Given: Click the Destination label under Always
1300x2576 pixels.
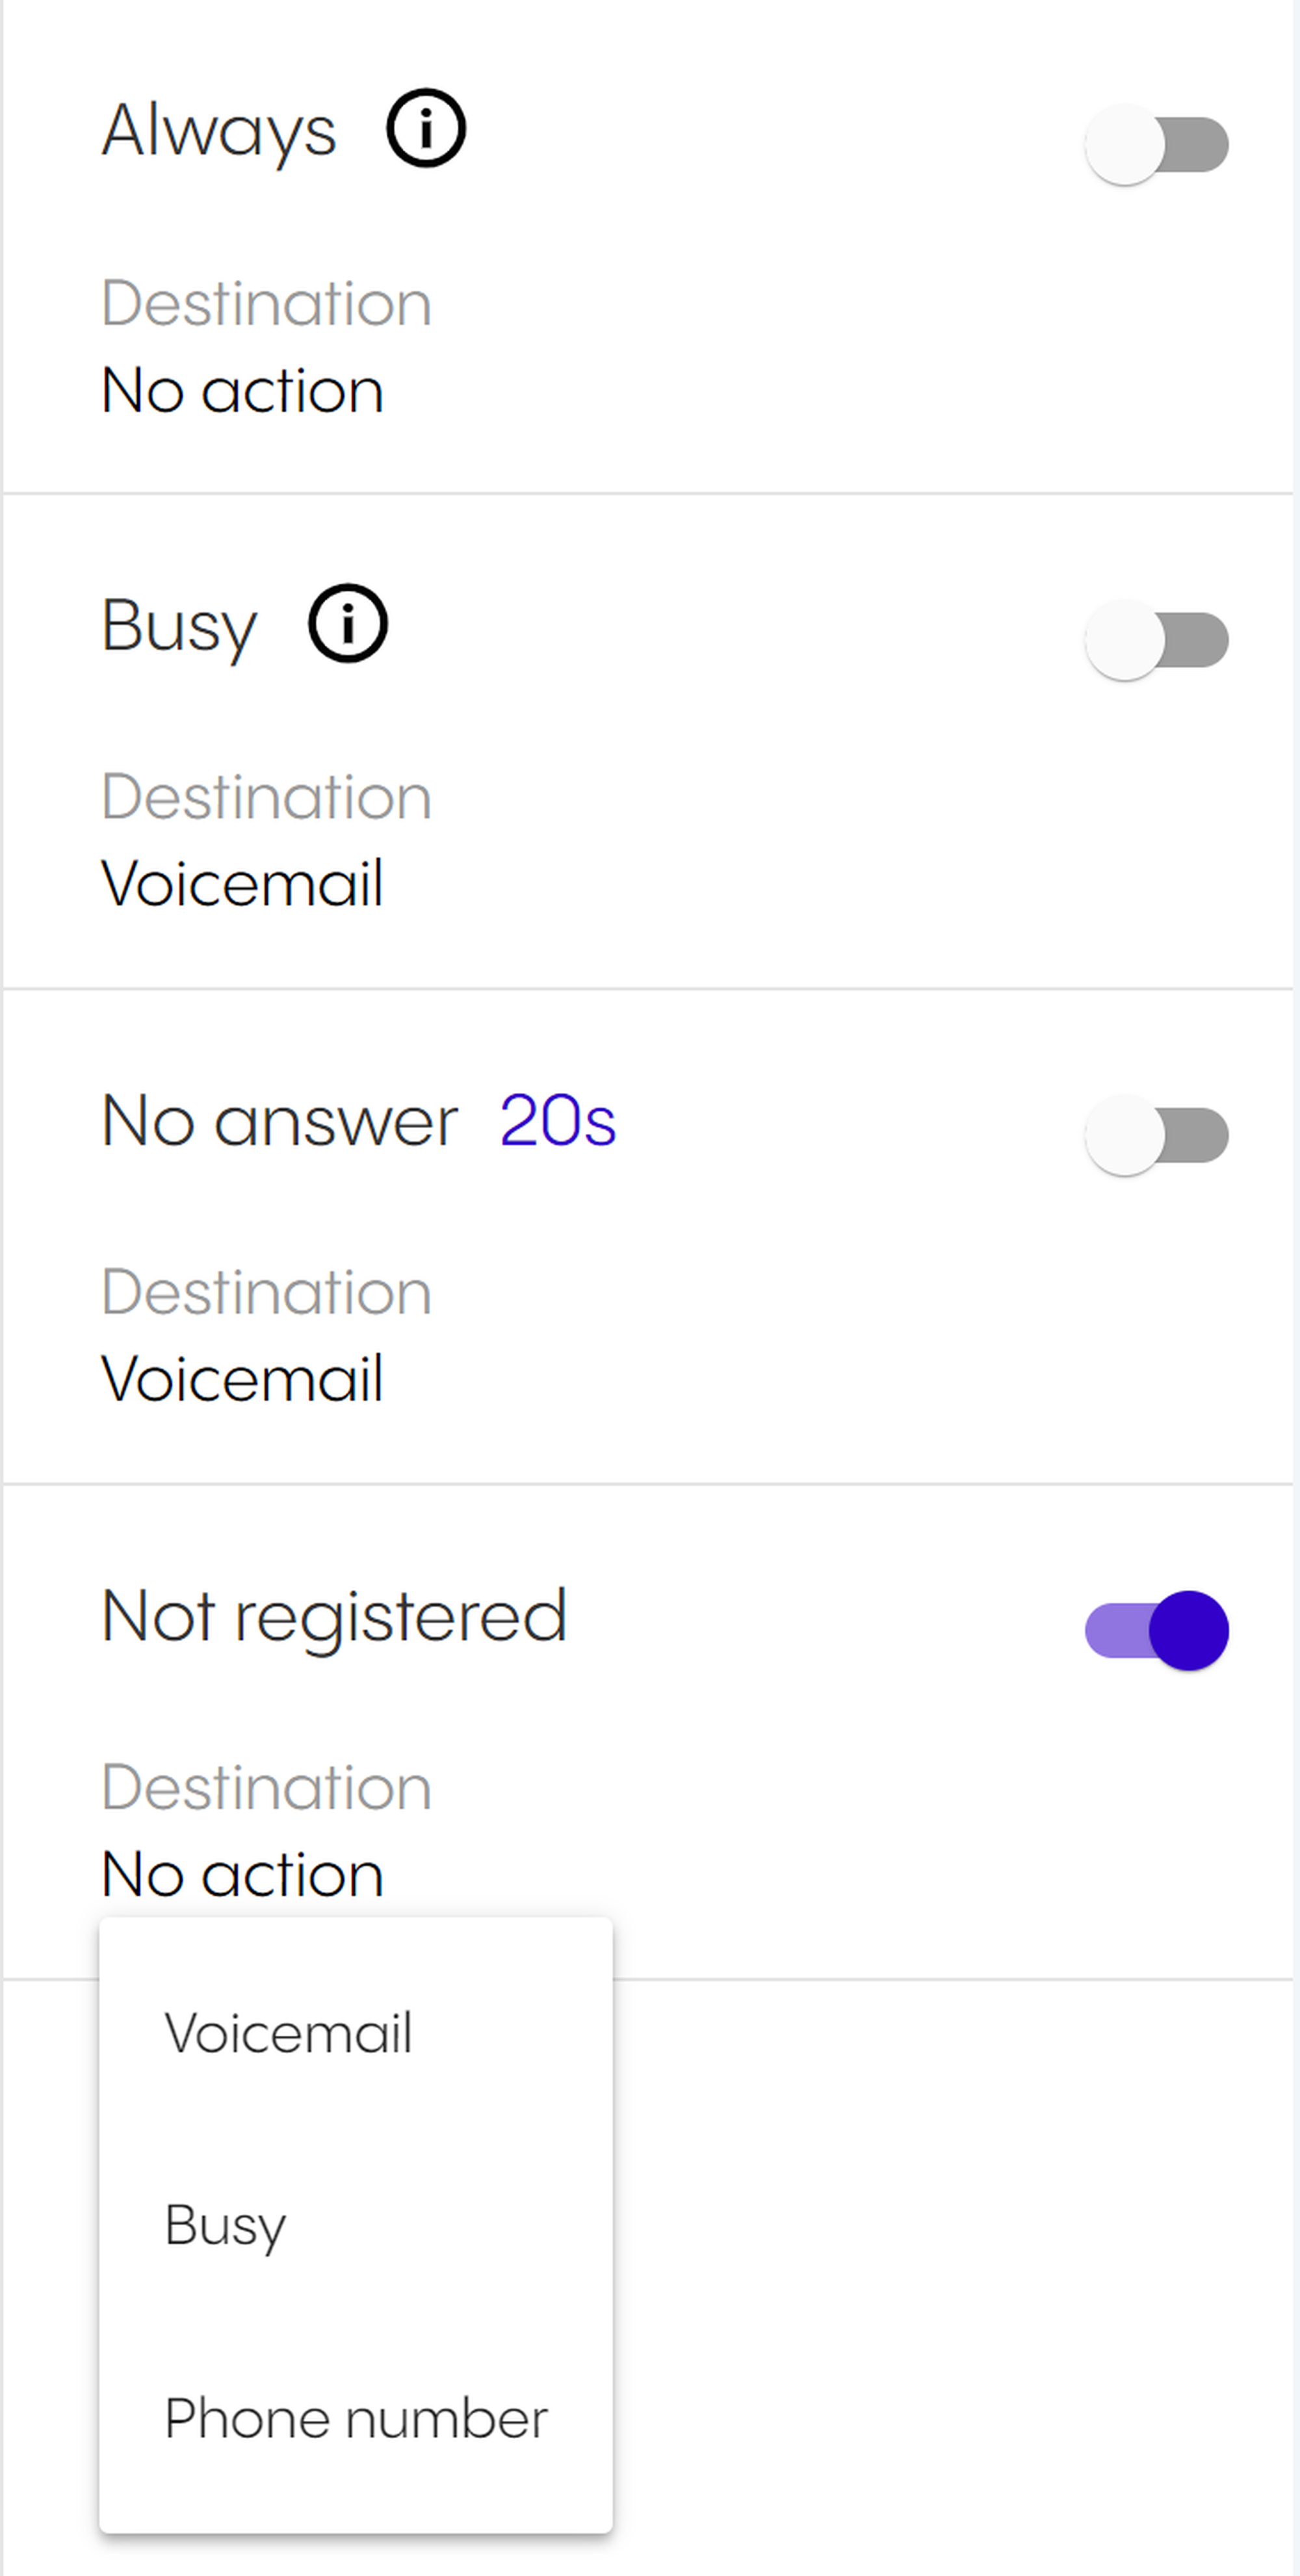Looking at the screenshot, I should 266,303.
